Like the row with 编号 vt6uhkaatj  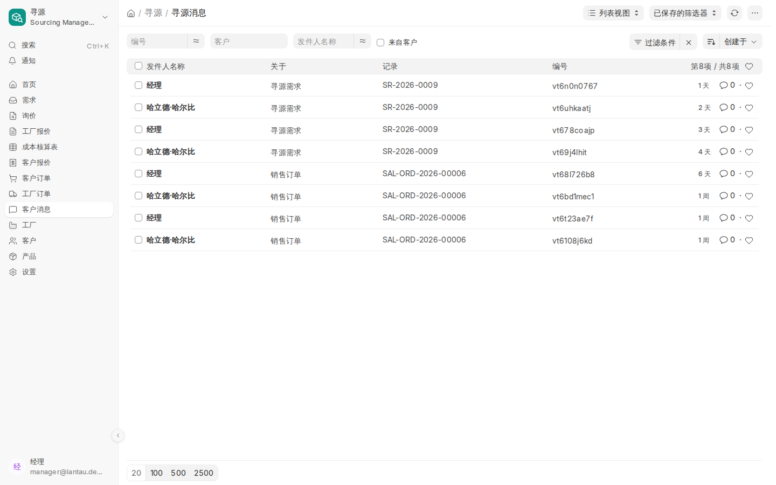pyautogui.click(x=749, y=108)
